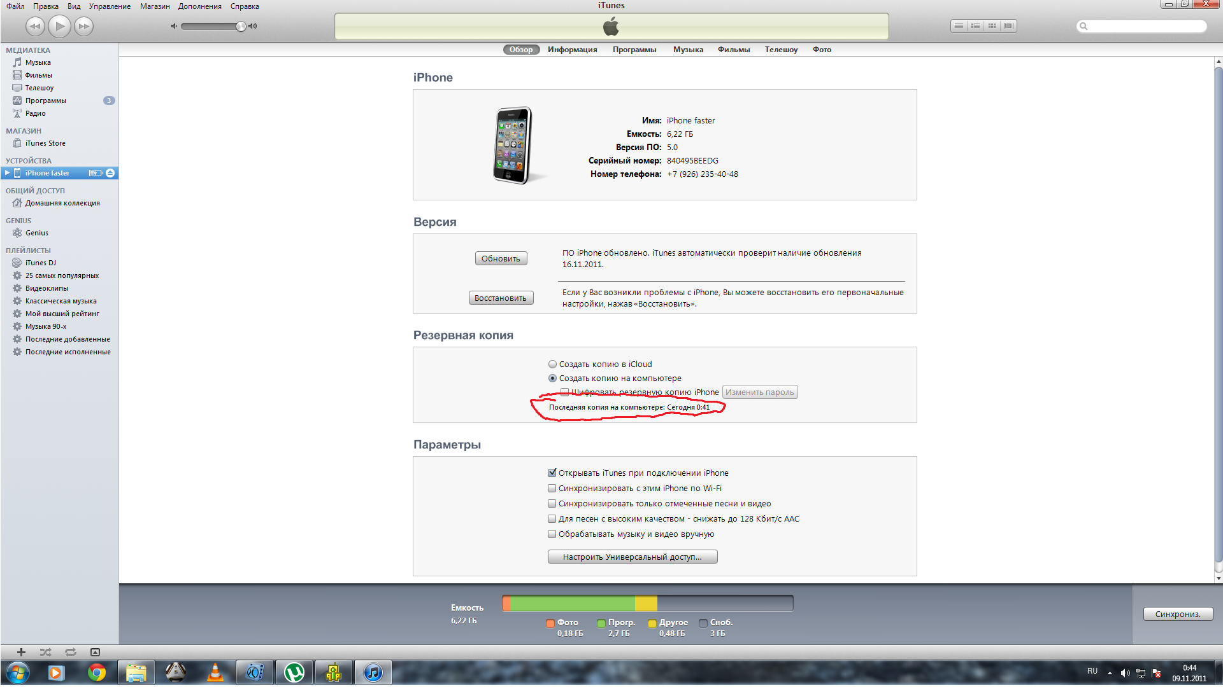Raise volume using the loud speaker icon
This screenshot has width=1223, height=687.
[x=253, y=26]
